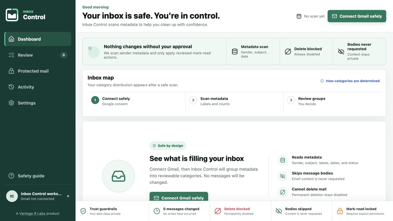This screenshot has height=221, width=393.
Task: Follow the Vantage 8 Labs link
Action: pyautogui.click(x=32, y=213)
